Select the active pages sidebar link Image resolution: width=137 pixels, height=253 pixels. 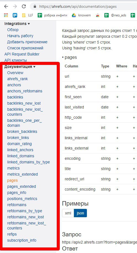pyautogui.click(x=12, y=180)
